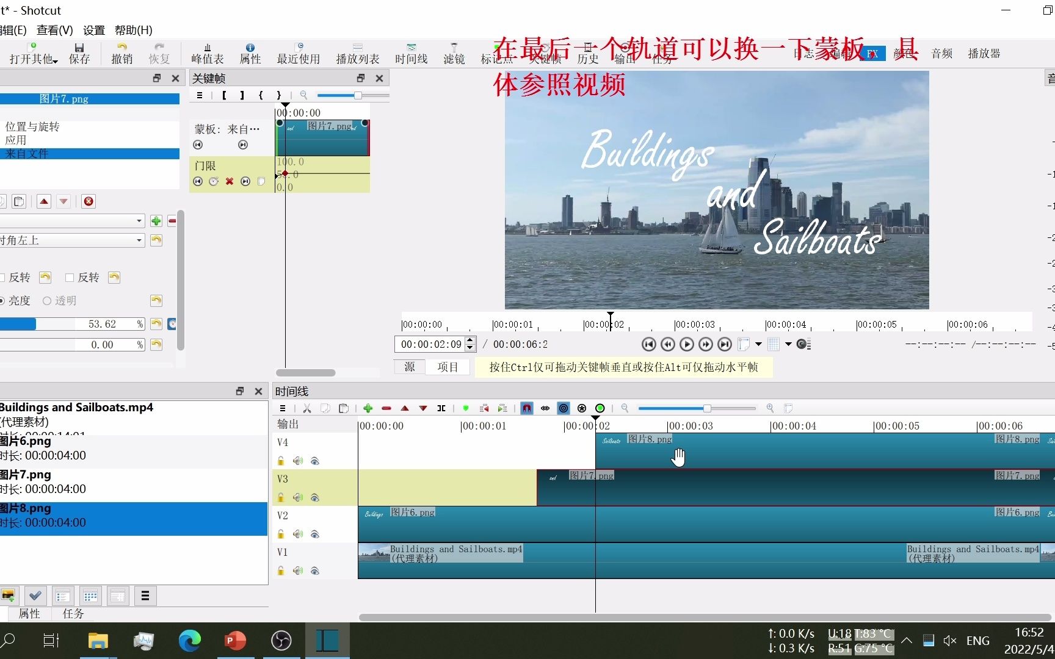Viewport: 1055px width, 659px height.
Task: Click the green append clip icon in timeline
Action: [x=368, y=408]
